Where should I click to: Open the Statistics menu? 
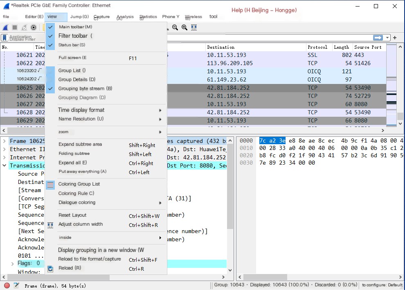coord(148,17)
